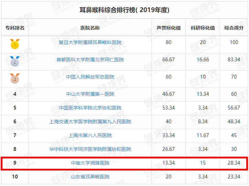Image resolution: width=249 pixels, height=186 pixels.
Task: Open 中国医学科学院北京协和医院 link
Action: click(90, 108)
